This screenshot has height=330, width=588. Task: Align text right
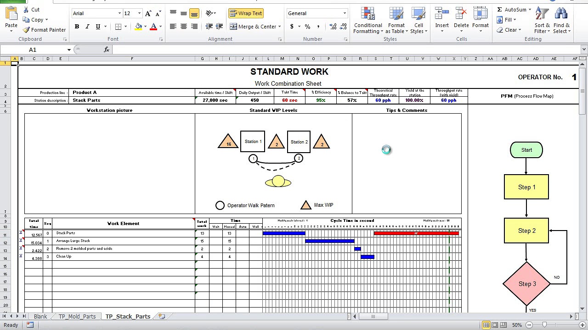click(194, 27)
